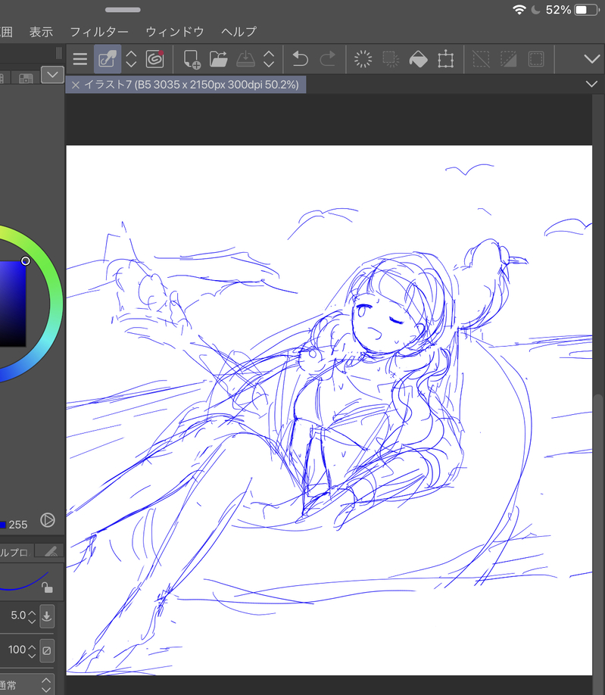Open the CLIP STUDIO spiral icon
Image resolution: width=605 pixels, height=695 pixels.
(154, 59)
